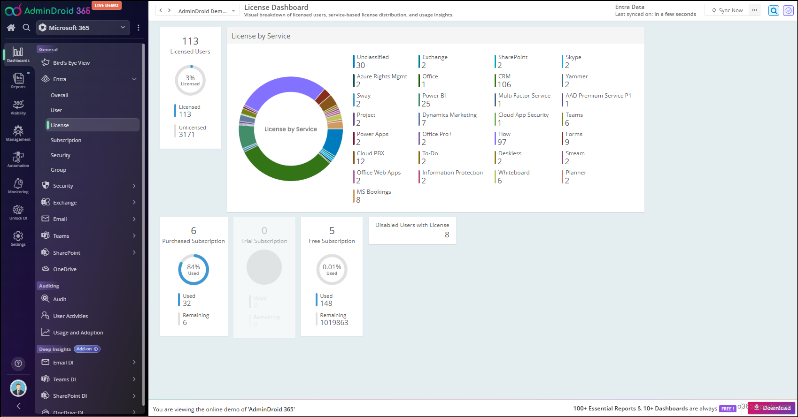Image resolution: width=798 pixels, height=417 pixels.
Task: Open the Automation rail icon
Action: [18, 159]
